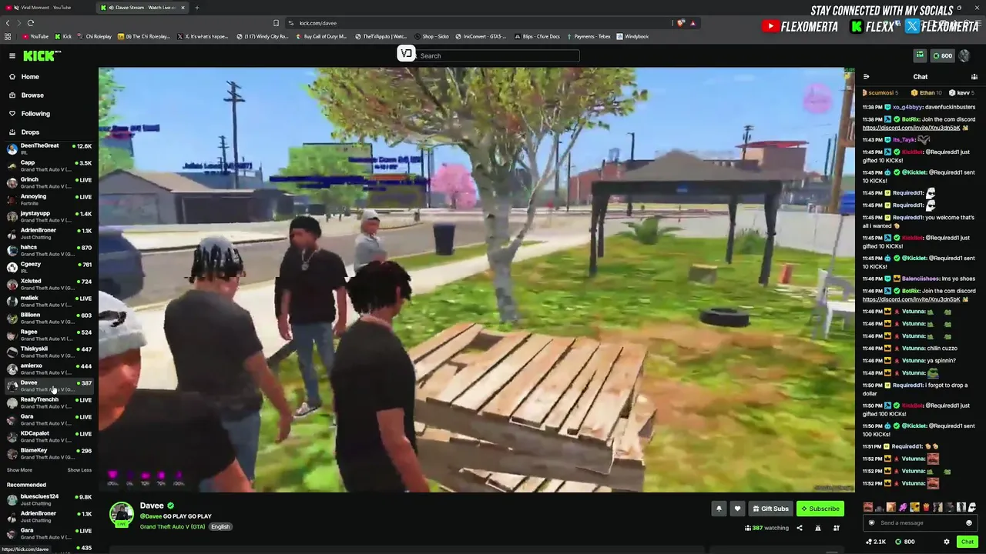
Task: Open the Kick bookmark
Action: tap(63, 36)
